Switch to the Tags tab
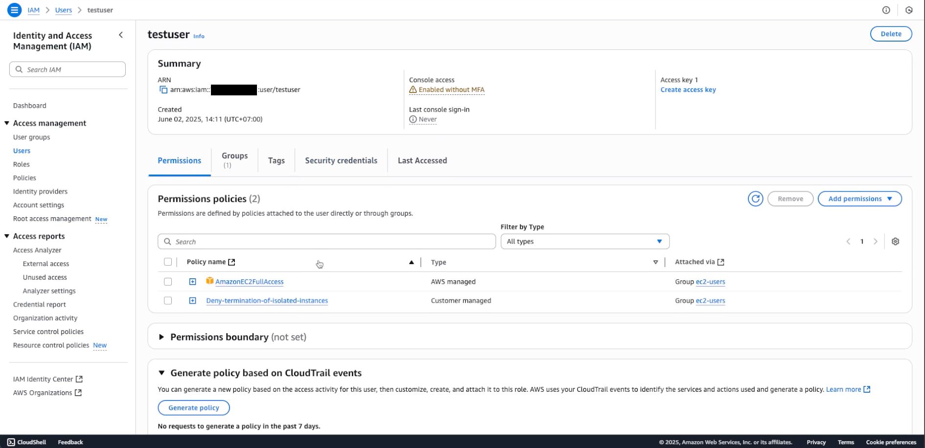Screen dimensions: 925x448 coord(277,160)
